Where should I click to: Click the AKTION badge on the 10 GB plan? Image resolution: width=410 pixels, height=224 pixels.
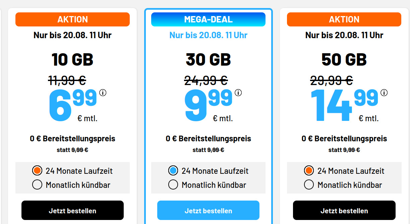pos(72,19)
